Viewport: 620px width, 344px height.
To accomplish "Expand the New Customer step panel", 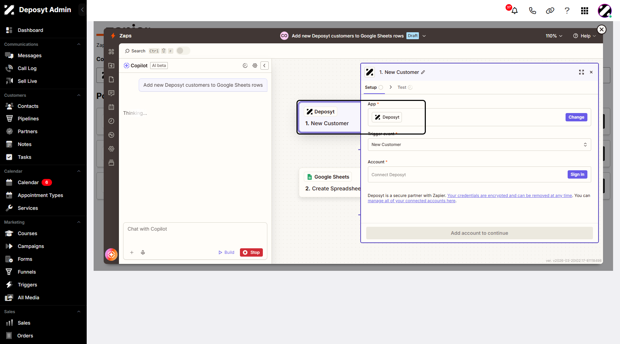I will click(582, 72).
